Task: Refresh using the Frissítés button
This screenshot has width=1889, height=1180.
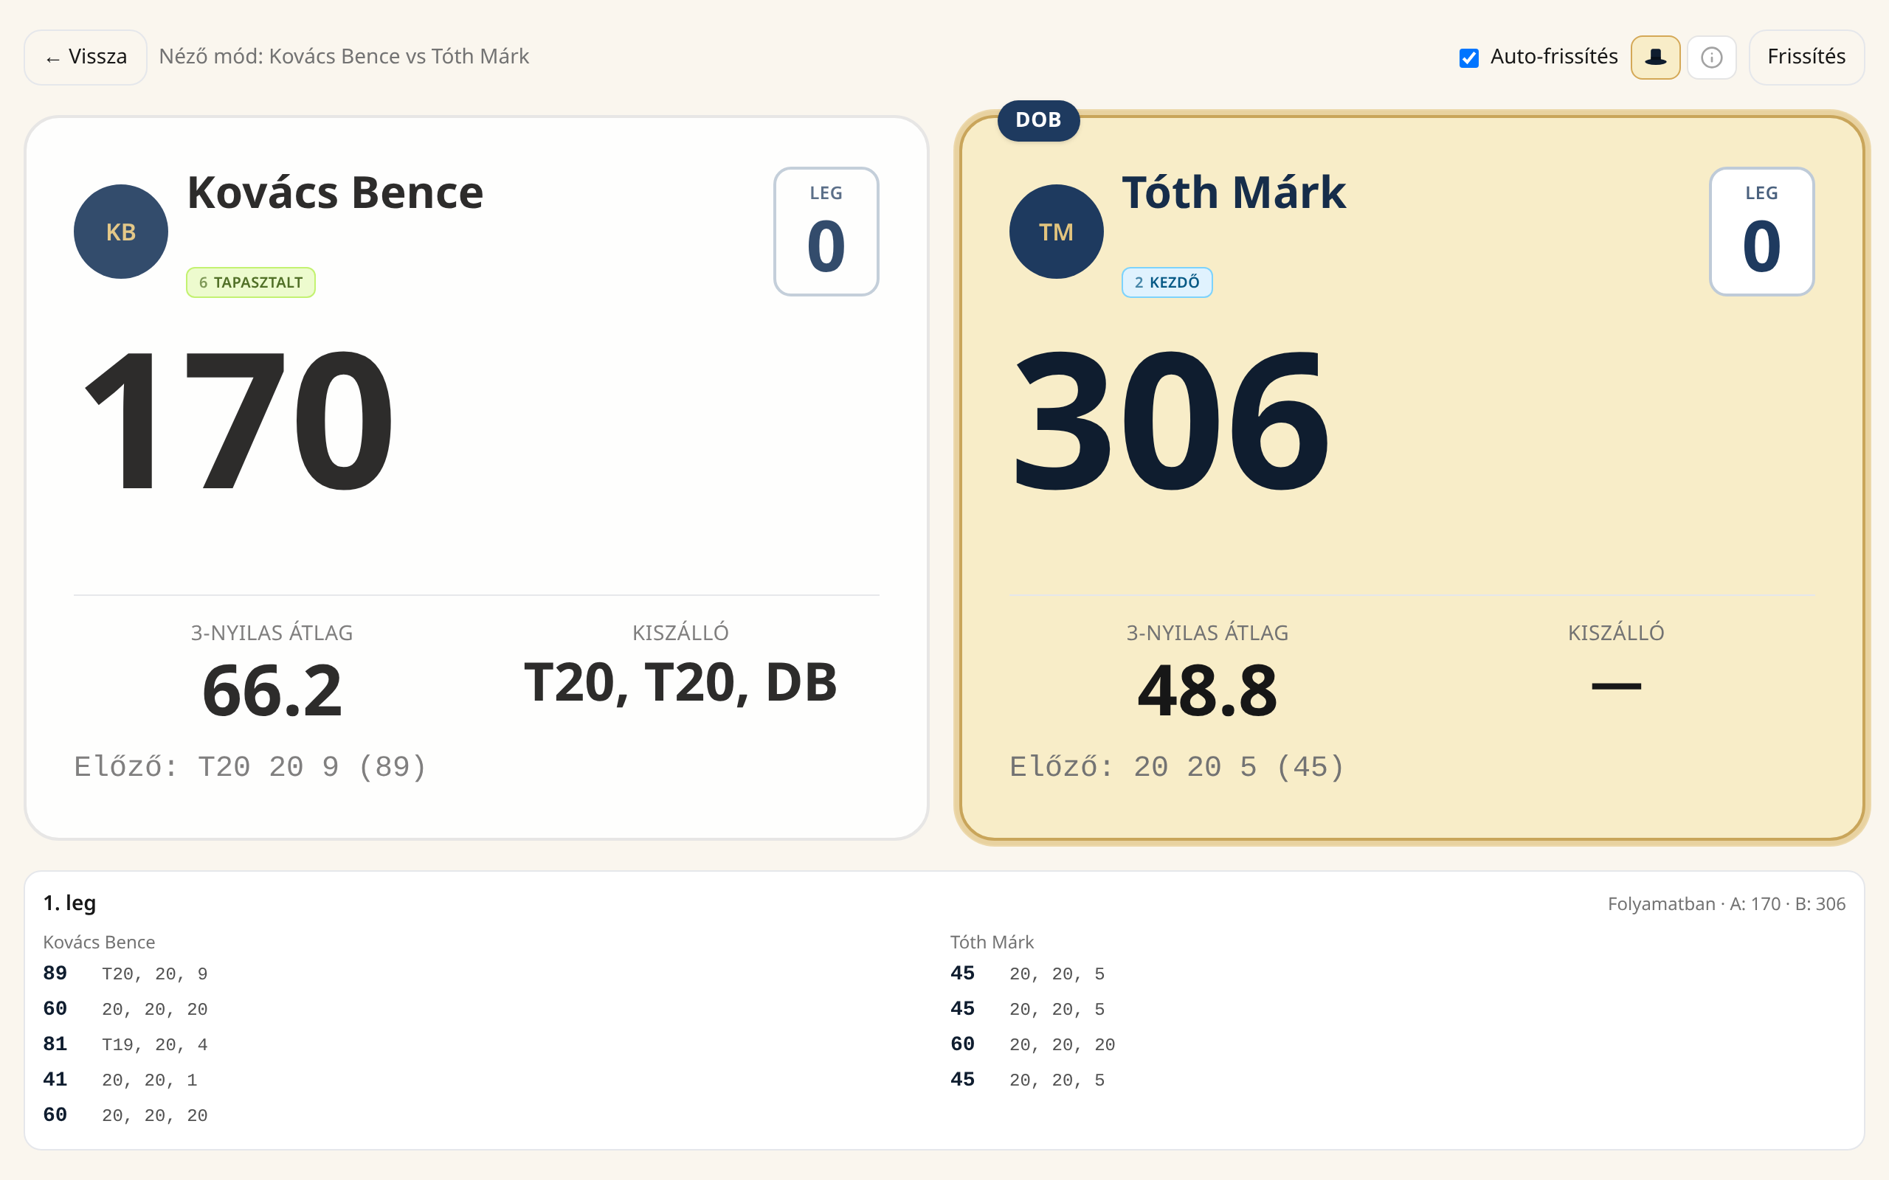Action: [1806, 57]
